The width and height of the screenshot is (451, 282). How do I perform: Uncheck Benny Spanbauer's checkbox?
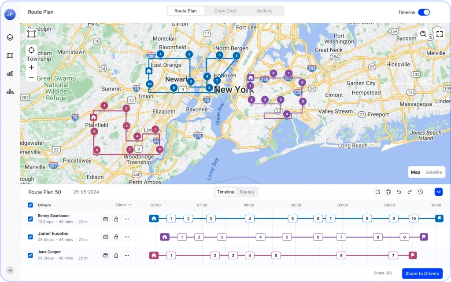[x=30, y=219]
